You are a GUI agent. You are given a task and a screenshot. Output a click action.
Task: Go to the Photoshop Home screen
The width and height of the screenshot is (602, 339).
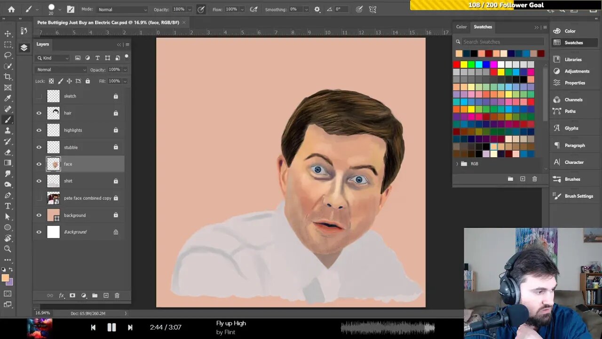pyautogui.click(x=11, y=9)
